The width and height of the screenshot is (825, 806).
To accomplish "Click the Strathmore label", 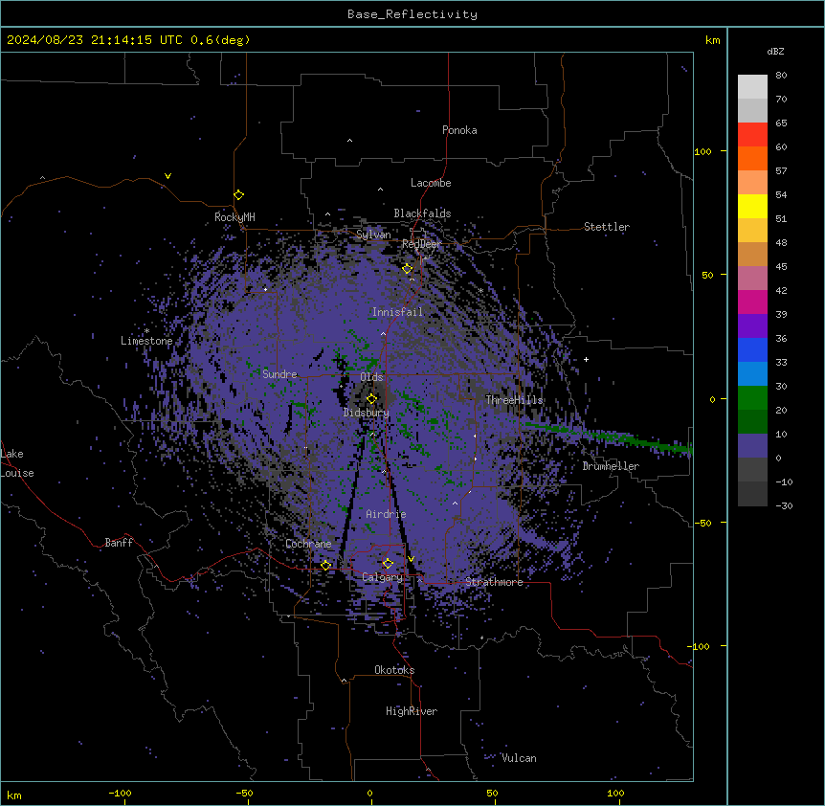I will 494,582.
